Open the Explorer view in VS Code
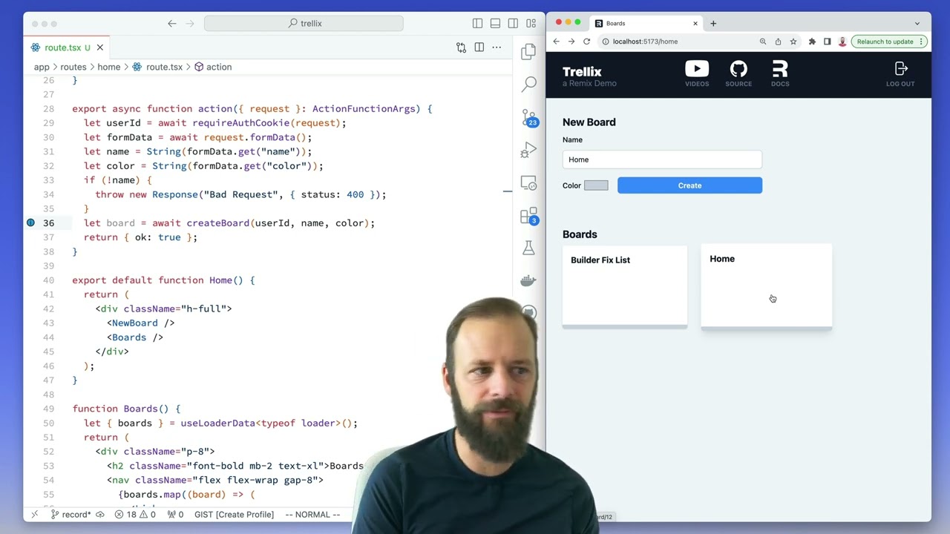The height and width of the screenshot is (534, 950). click(x=528, y=52)
